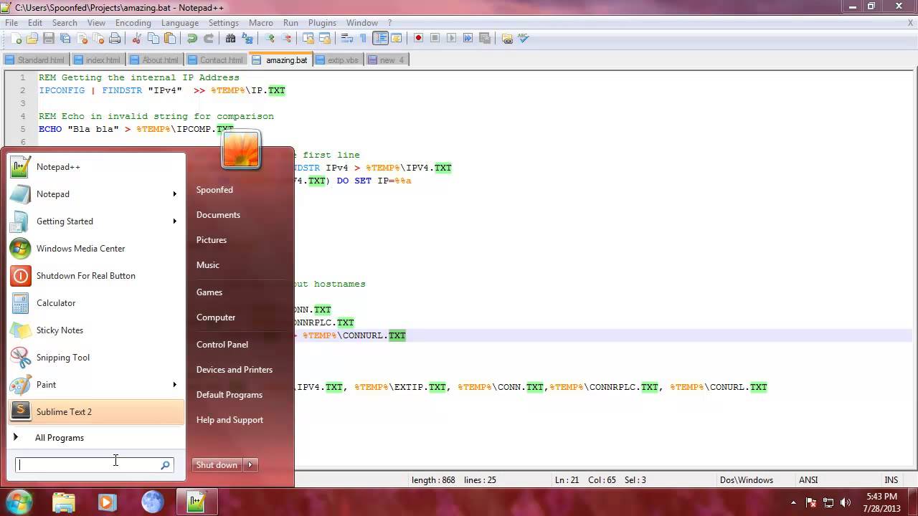Open the Computer link
Viewport: 918px width, 516px height.
coord(216,317)
